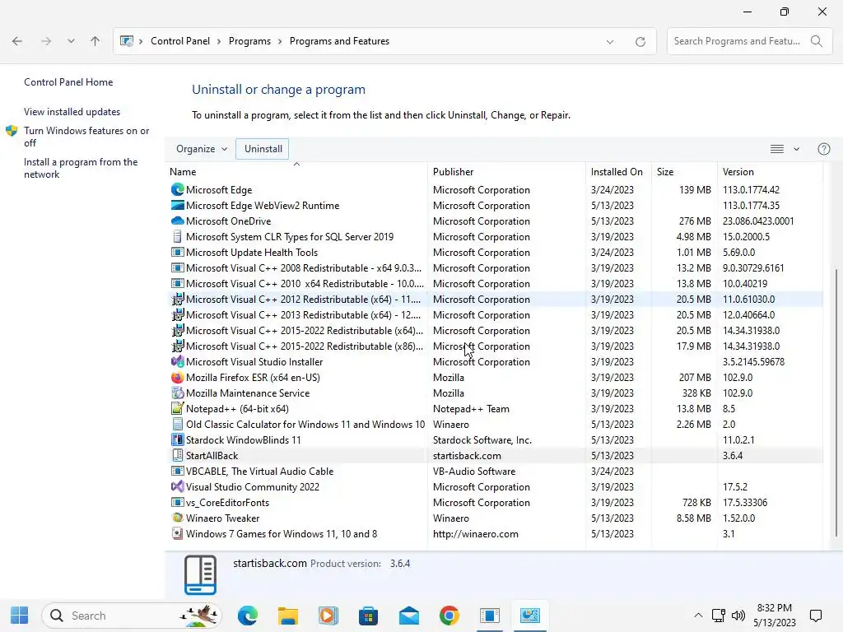This screenshot has width=843, height=632.
Task: Sort by the Version column header
Action: click(x=770, y=172)
